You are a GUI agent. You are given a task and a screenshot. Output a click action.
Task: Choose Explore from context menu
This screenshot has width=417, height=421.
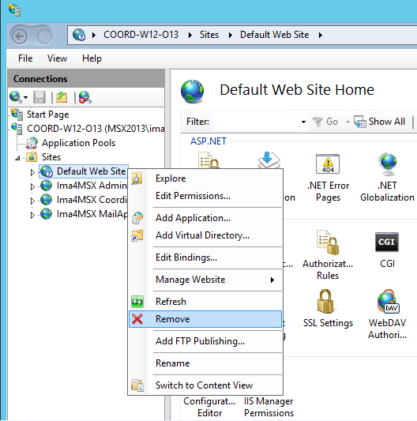pyautogui.click(x=205, y=179)
